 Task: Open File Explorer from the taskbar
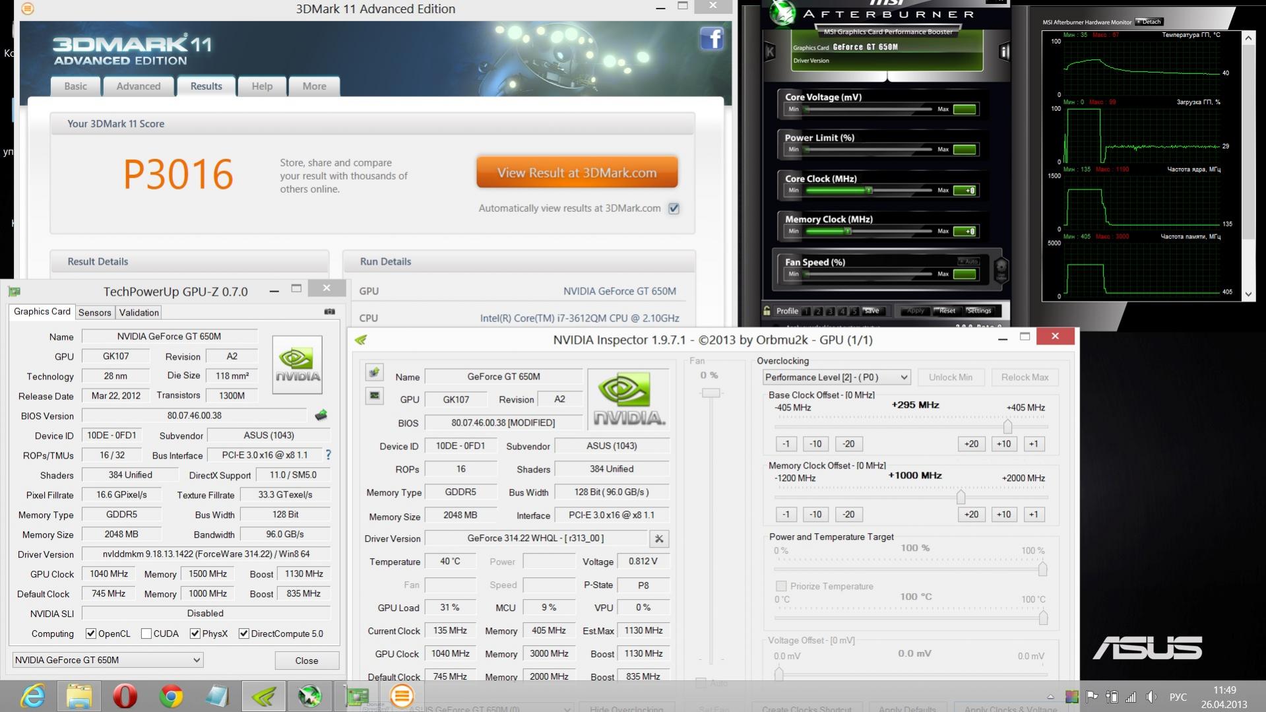coord(79,696)
